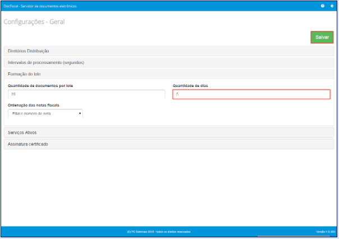
Task: Click the help question mark icon
Action: point(323,6)
